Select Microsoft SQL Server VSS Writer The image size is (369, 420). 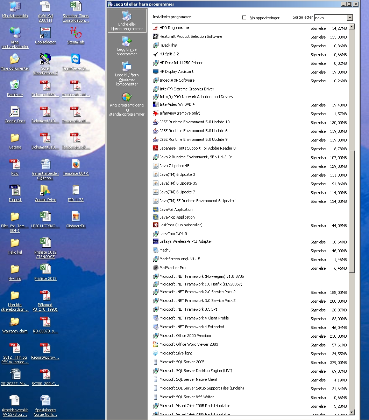(250, 397)
